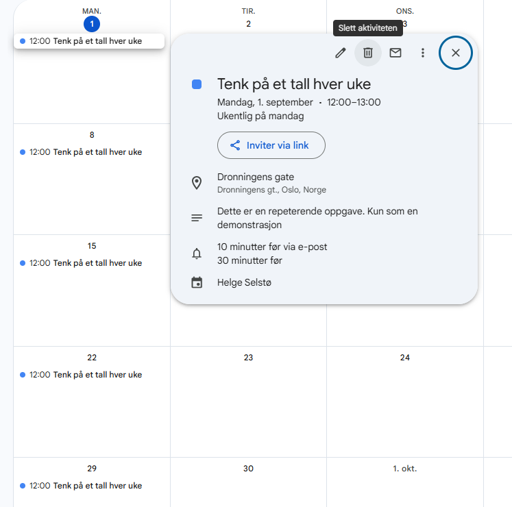512x507 pixels.
Task: Click the calendar owner icon
Action: pos(197,282)
